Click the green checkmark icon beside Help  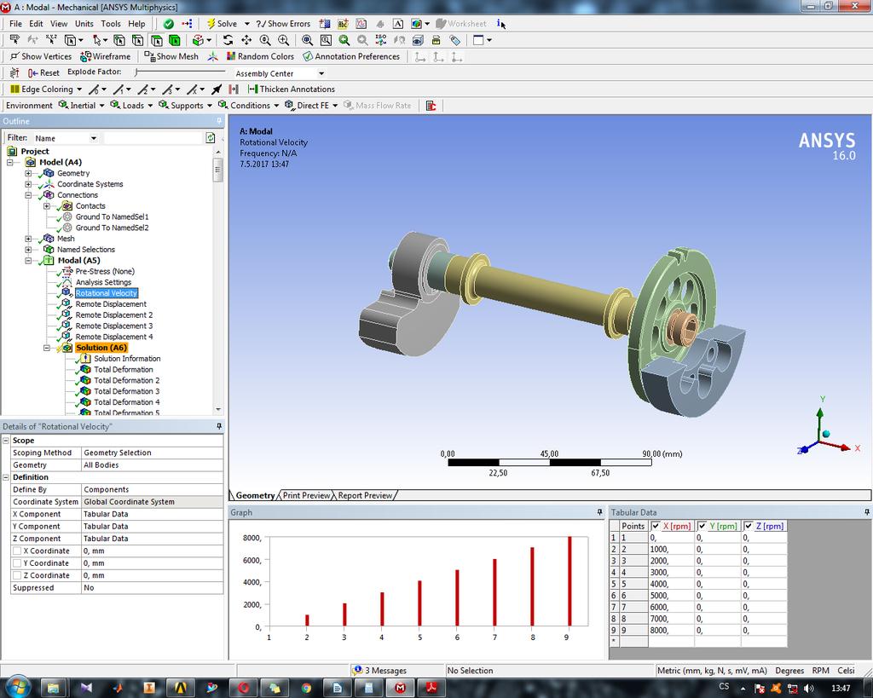tap(169, 24)
